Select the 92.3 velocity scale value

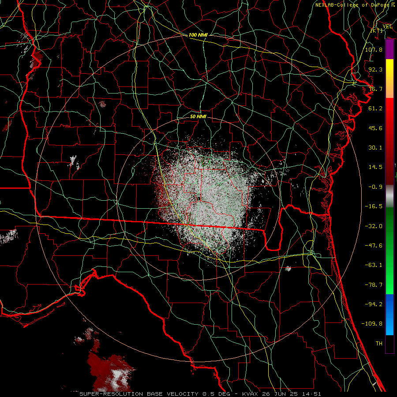tap(375, 69)
